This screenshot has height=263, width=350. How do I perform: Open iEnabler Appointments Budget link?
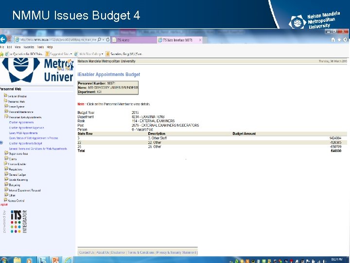click(26, 143)
